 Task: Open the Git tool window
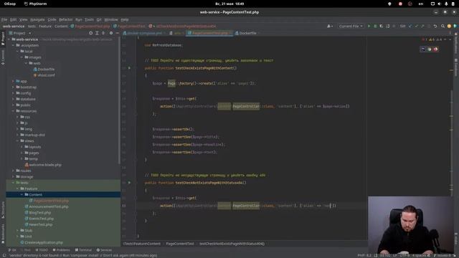point(12,250)
